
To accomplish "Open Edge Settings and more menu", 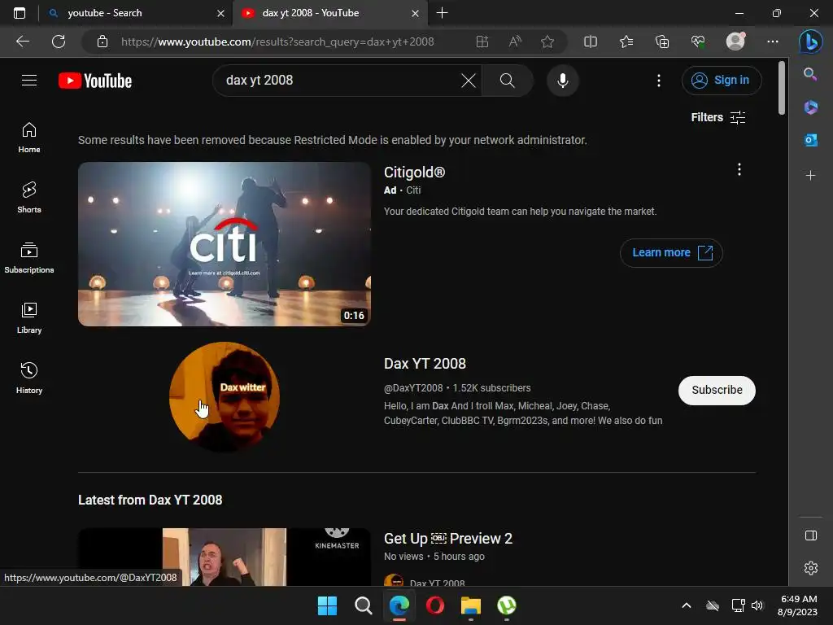I will coord(773,42).
